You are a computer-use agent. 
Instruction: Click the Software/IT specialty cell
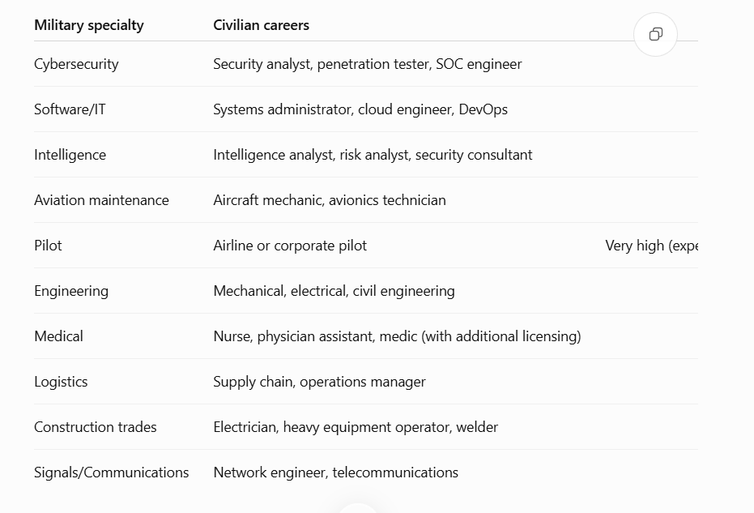[70, 109]
